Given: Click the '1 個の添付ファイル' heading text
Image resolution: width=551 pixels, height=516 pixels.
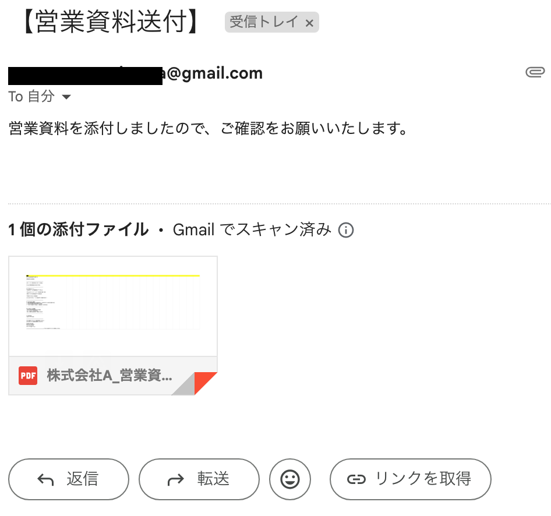Looking at the screenshot, I should coord(79,230).
